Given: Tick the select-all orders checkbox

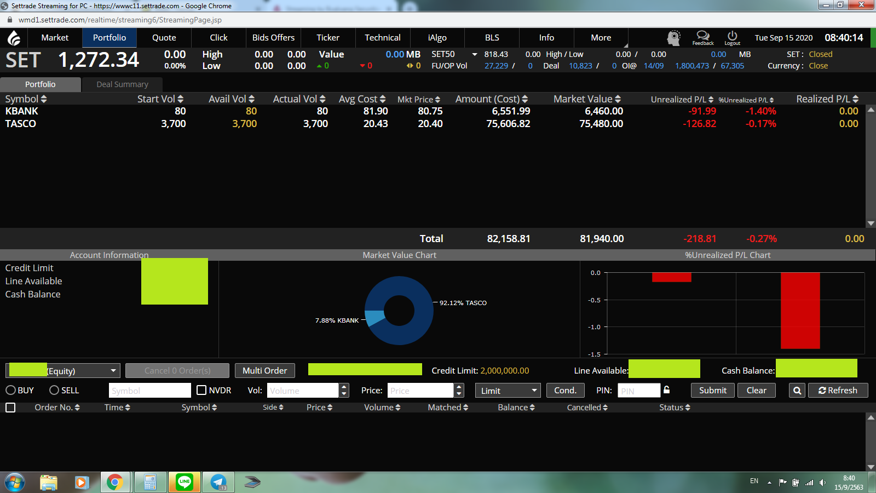Looking at the screenshot, I should tap(10, 408).
